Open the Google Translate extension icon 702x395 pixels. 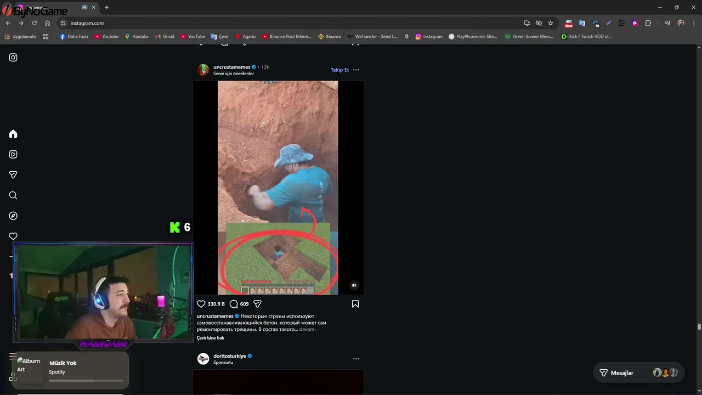pyautogui.click(x=582, y=23)
